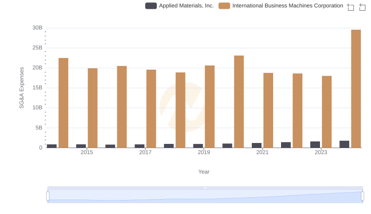Click the IBM bar for 2018
Image resolution: width=371 pixels, height=214 pixels.
click(180, 110)
